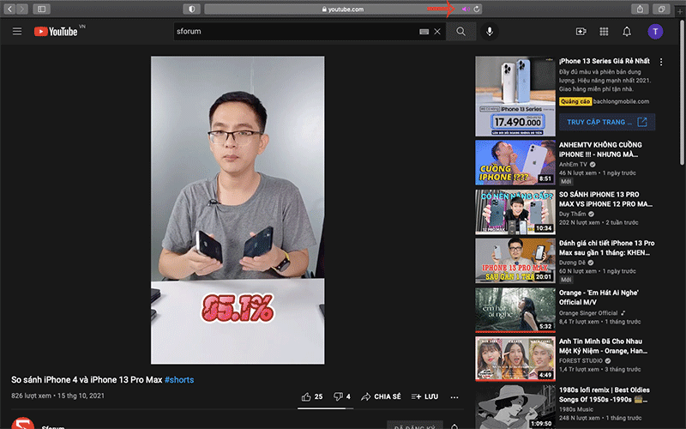Open a new Safari tab
This screenshot has height=429, width=686.
680,11
